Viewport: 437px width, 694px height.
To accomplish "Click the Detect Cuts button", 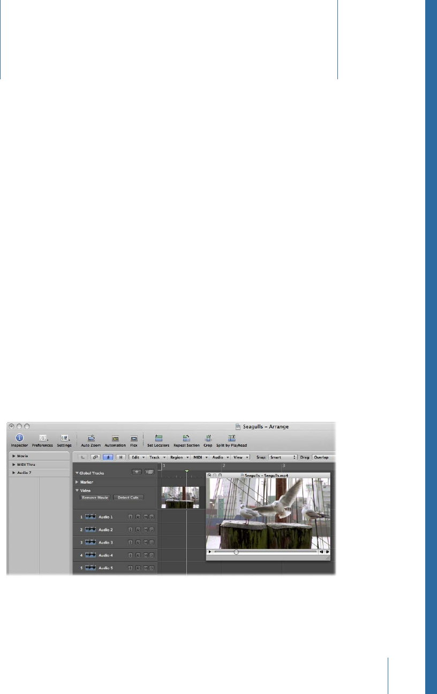I will (128, 497).
